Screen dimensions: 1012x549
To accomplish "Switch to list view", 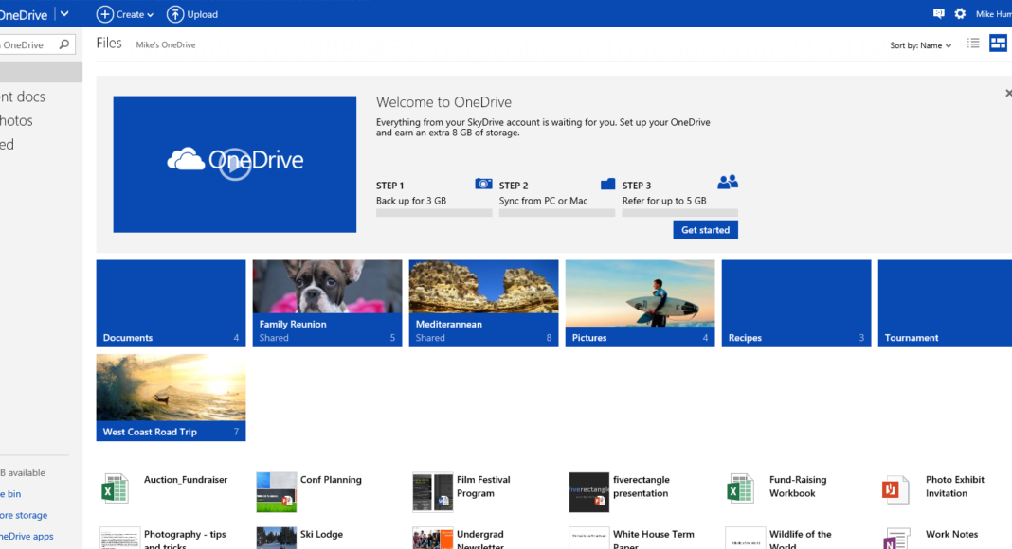I will coord(973,44).
